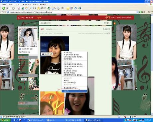Go to Home page via house icon
Viewport: 153px width, 122px height.
pyautogui.click(x=27, y=8)
